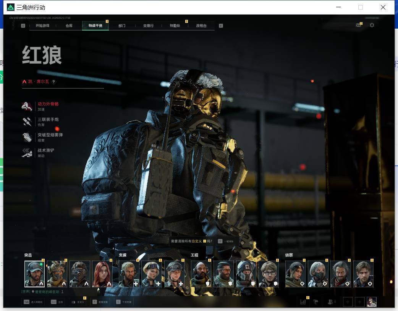This screenshot has width=398, height=311.
Task: Click the F key-hint button in bottom bar
Action: [100, 302]
